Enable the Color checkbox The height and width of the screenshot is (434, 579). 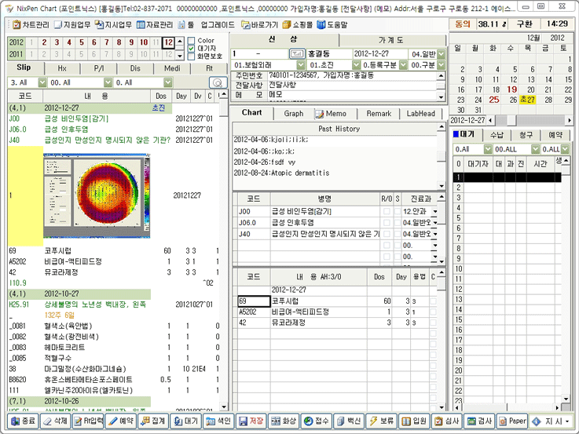click(192, 40)
